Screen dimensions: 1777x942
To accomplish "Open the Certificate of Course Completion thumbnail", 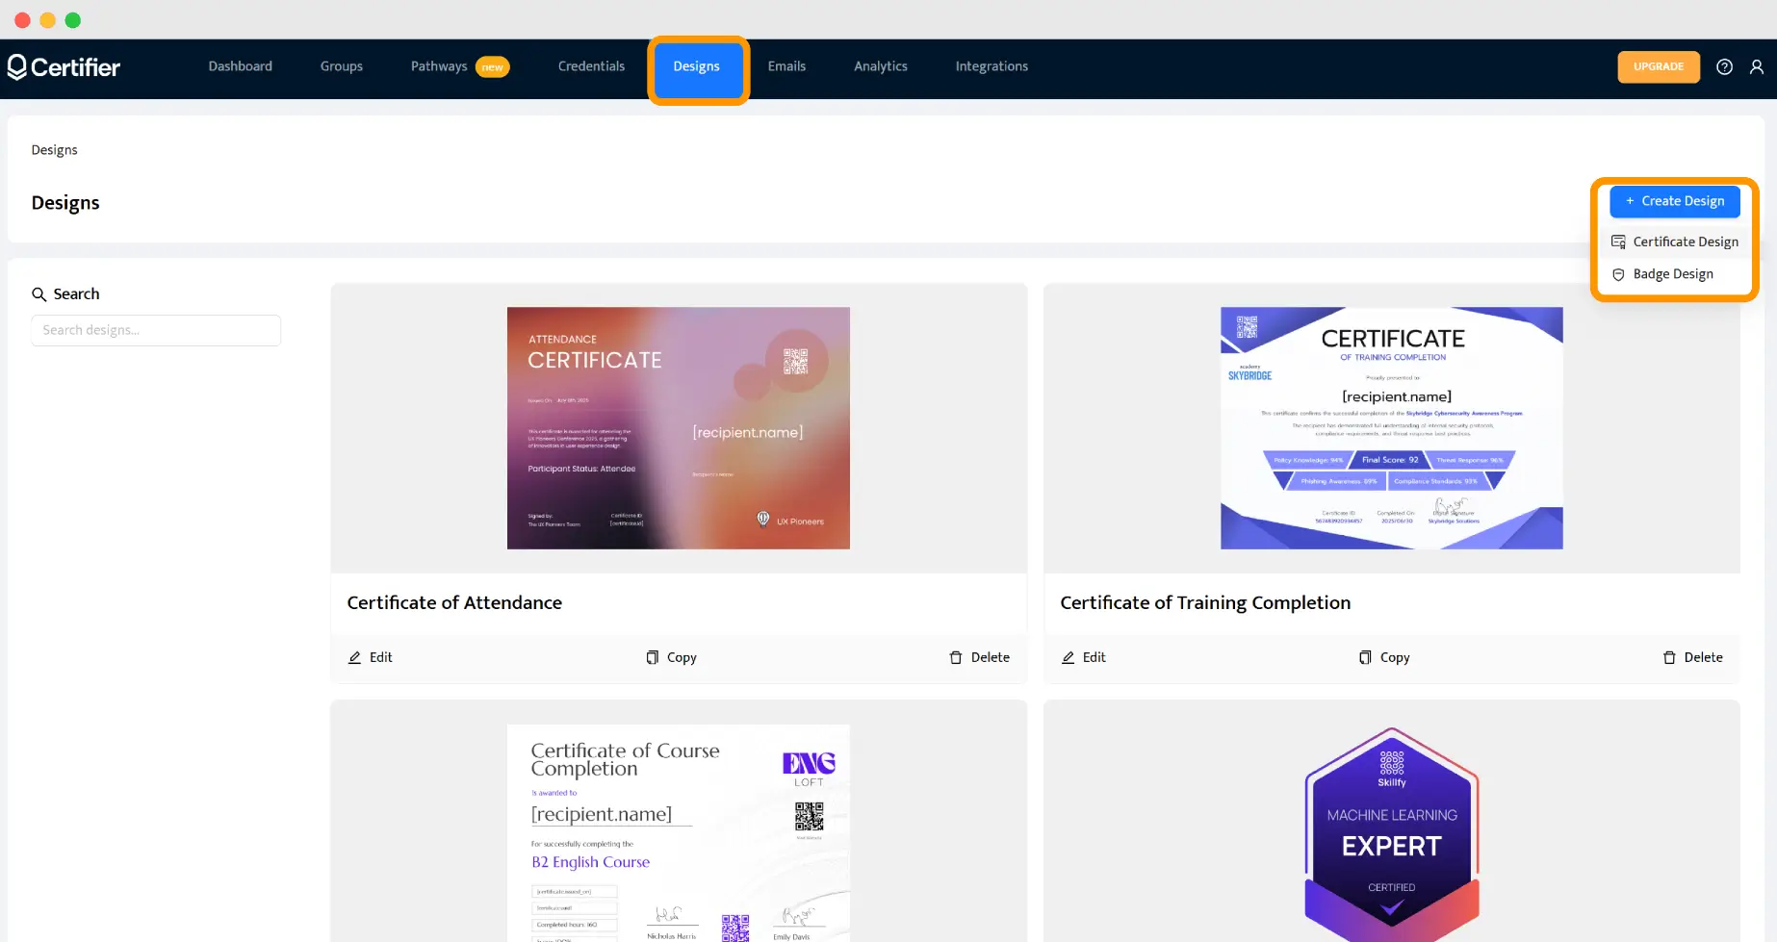I will click(679, 833).
